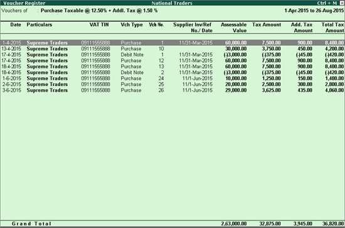345x228 pixels.
Task: Select the 17-4-2015 Debit Note voucher
Action: tap(172, 55)
